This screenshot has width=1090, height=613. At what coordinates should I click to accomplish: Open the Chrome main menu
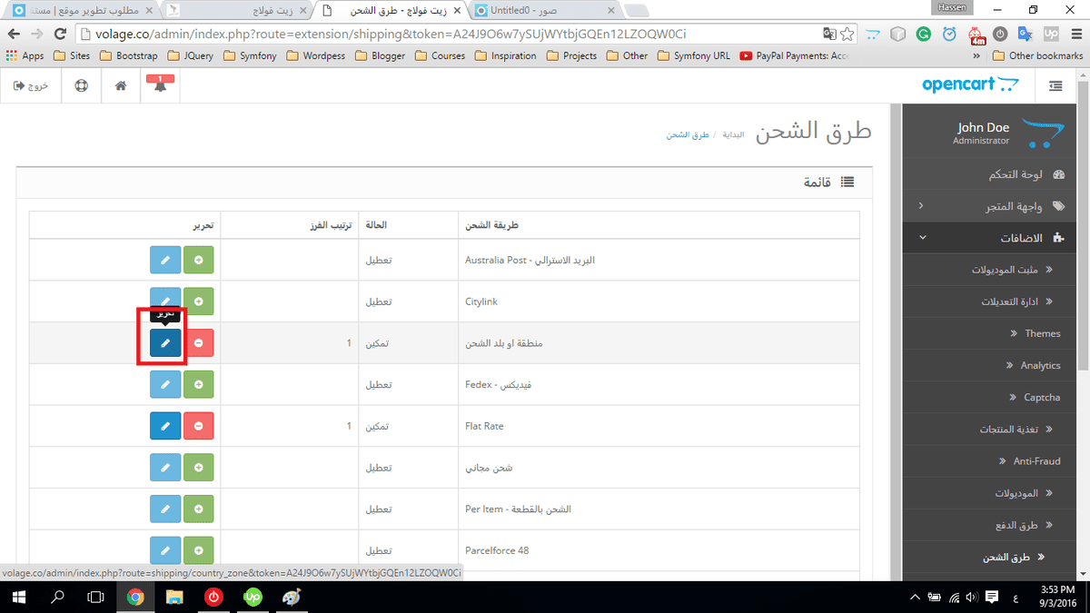point(1075,34)
